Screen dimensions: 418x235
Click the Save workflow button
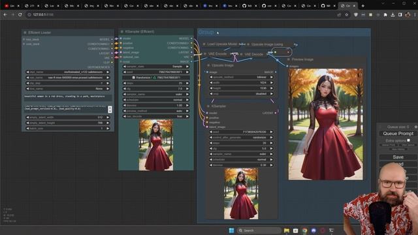pyautogui.click(x=398, y=157)
